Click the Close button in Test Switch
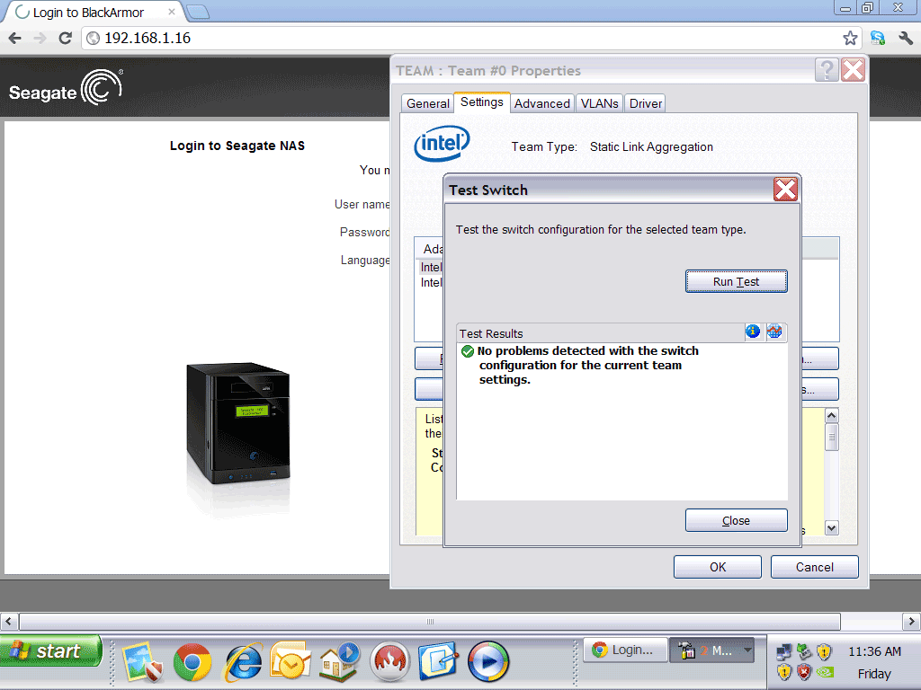This screenshot has width=921, height=690. pyautogui.click(x=736, y=520)
